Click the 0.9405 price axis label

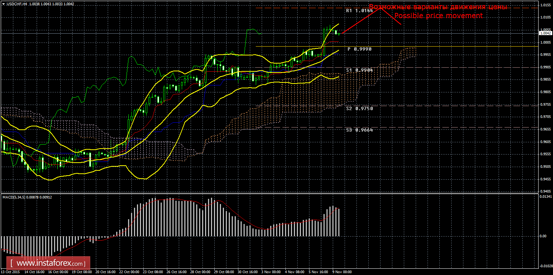546,191
